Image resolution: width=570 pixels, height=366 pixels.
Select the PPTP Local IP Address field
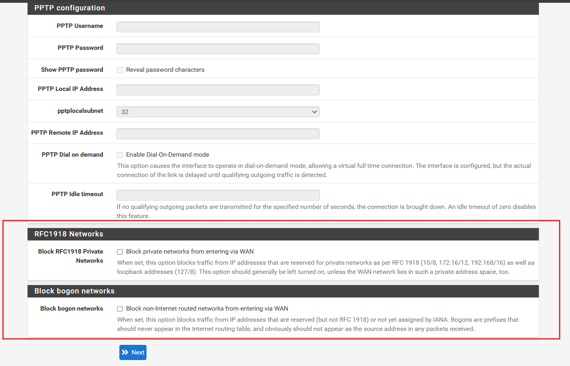(x=218, y=90)
